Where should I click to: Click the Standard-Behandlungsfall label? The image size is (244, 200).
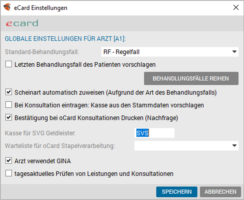42,52
